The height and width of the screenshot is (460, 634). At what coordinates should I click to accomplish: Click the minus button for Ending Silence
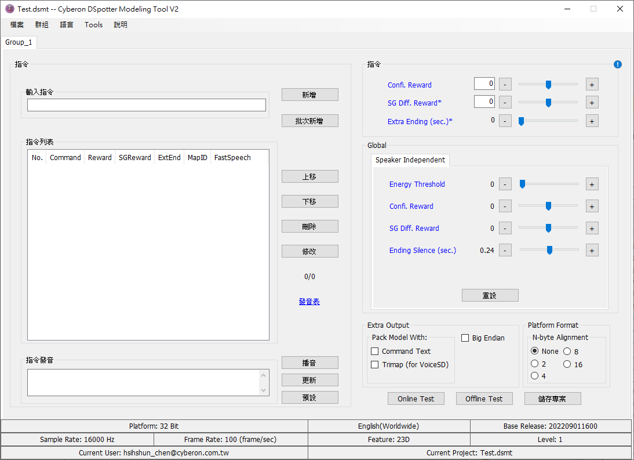pos(505,251)
